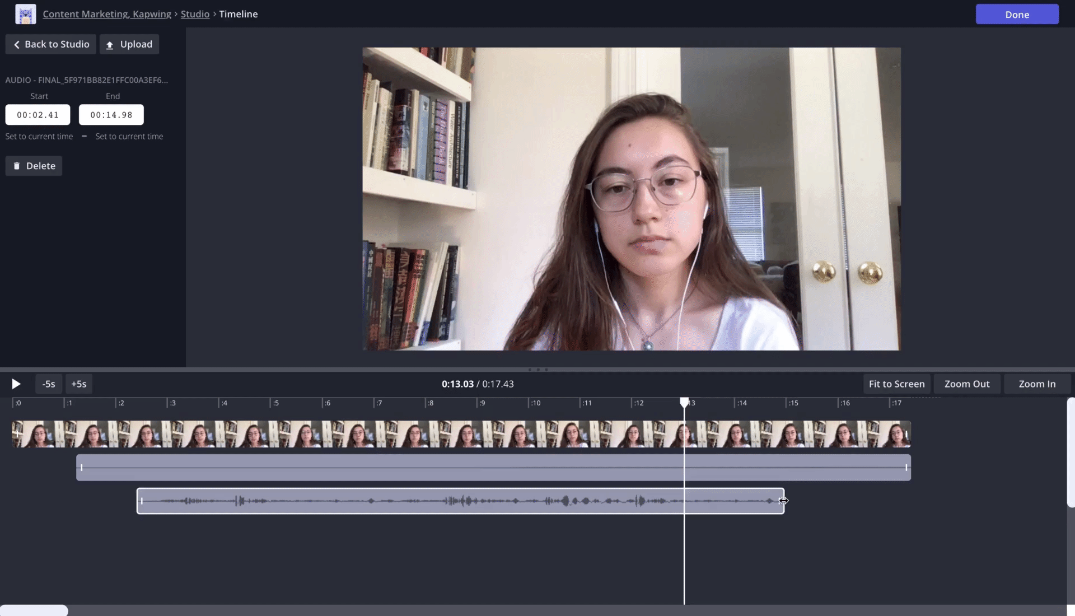Click right trim handle of silent audio track
Screen dimensions: 1075x616
pyautogui.click(x=906, y=467)
